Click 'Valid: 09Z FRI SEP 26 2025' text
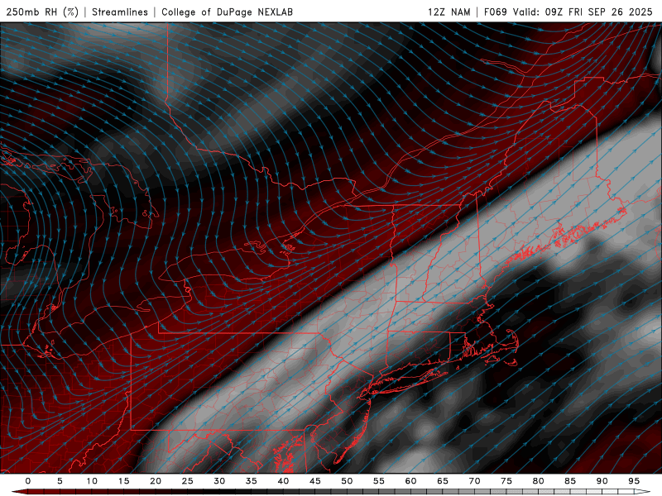Viewport: 662px width, 496px height. point(583,12)
